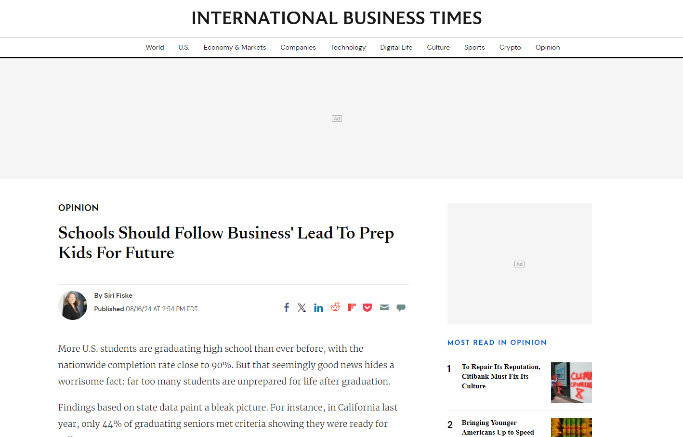Click the top banner Ad placeholder

coord(337,119)
